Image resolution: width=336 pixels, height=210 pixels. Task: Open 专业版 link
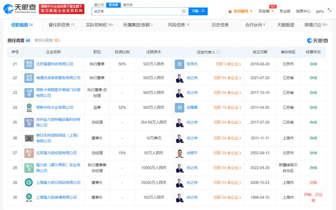point(285,11)
